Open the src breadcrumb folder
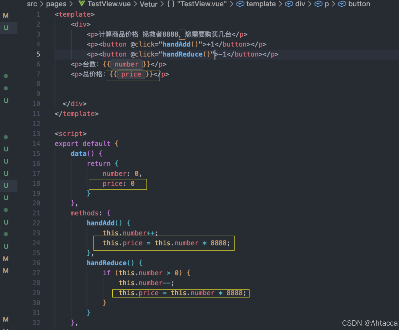The image size is (399, 330). click(32, 4)
